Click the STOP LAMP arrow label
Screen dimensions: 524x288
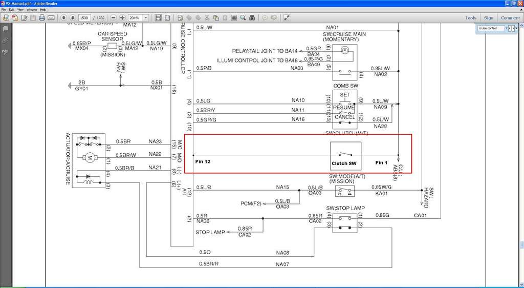[210, 232]
